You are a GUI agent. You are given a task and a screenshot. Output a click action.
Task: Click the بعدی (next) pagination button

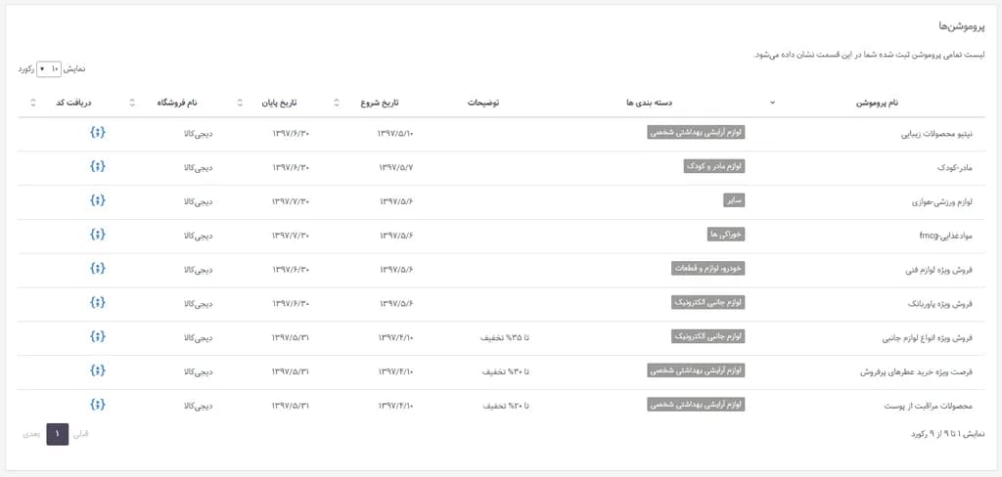click(31, 434)
